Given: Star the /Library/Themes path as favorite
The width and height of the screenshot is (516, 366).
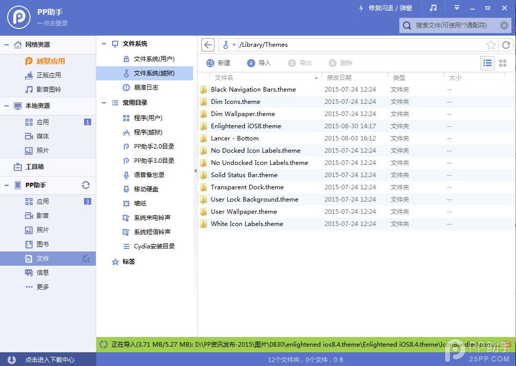Looking at the screenshot, I should [x=491, y=45].
